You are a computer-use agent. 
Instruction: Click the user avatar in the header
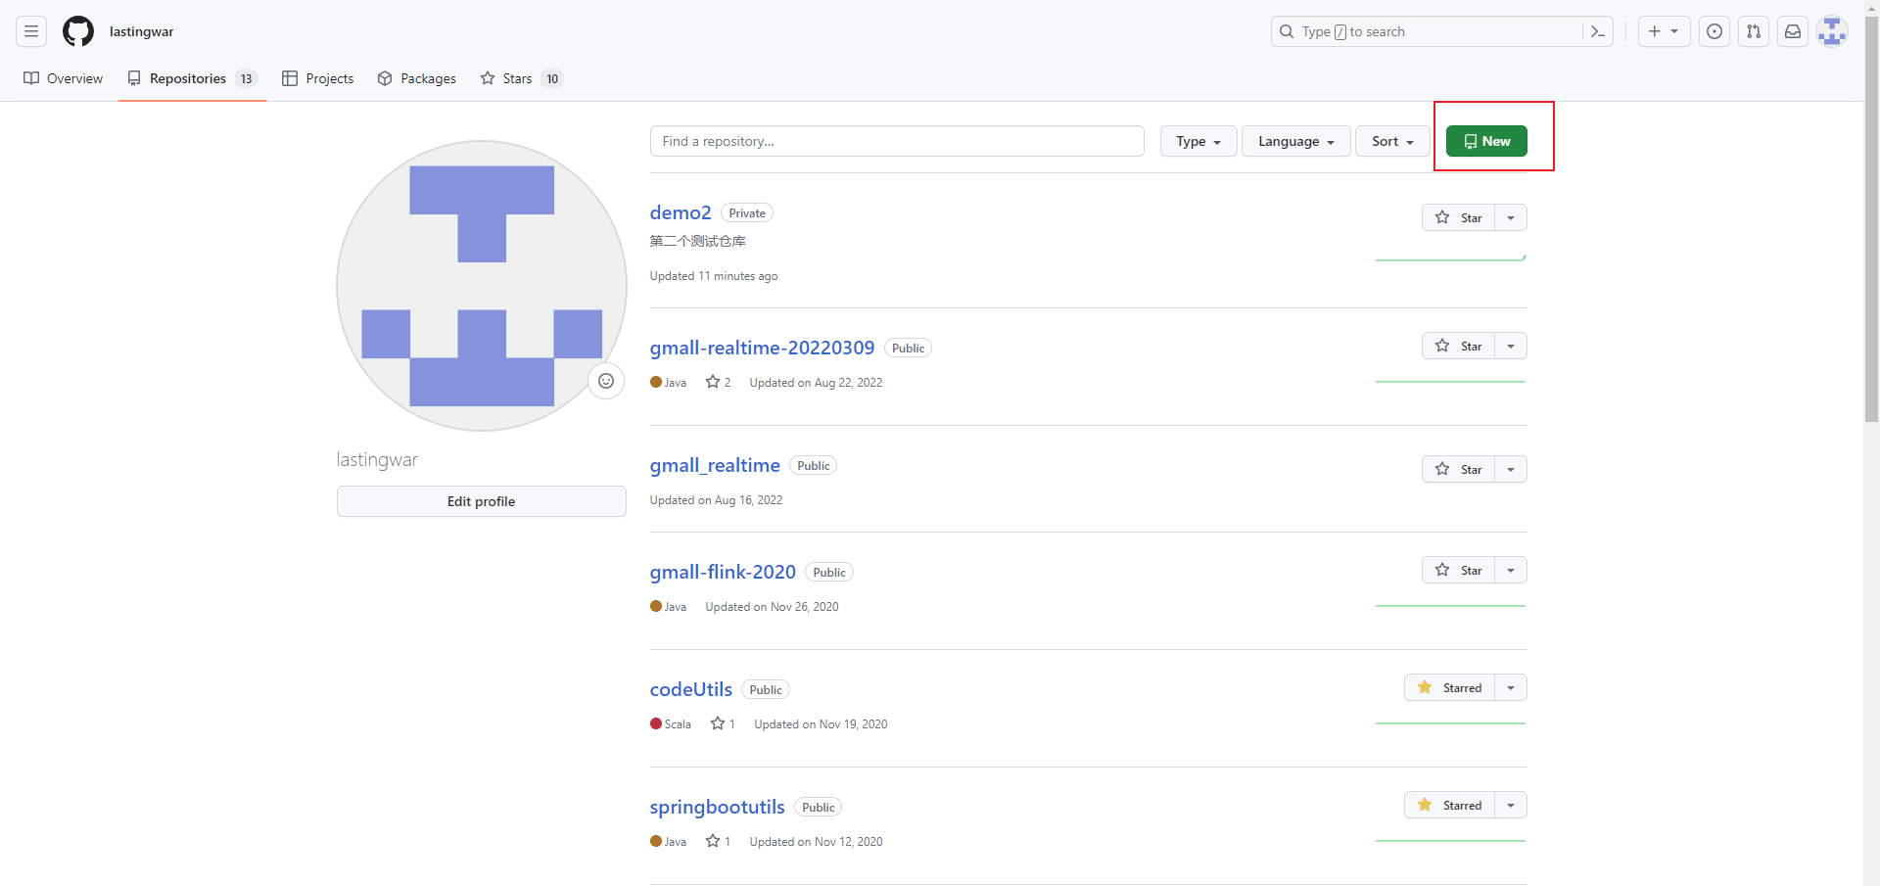1832,31
